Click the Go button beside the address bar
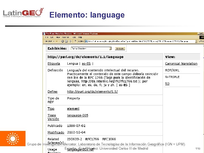This screenshot has height=153, width=204. tap(201, 41)
